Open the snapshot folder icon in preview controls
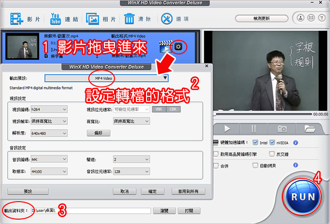Screen dimensions: 330x224 click(310, 128)
